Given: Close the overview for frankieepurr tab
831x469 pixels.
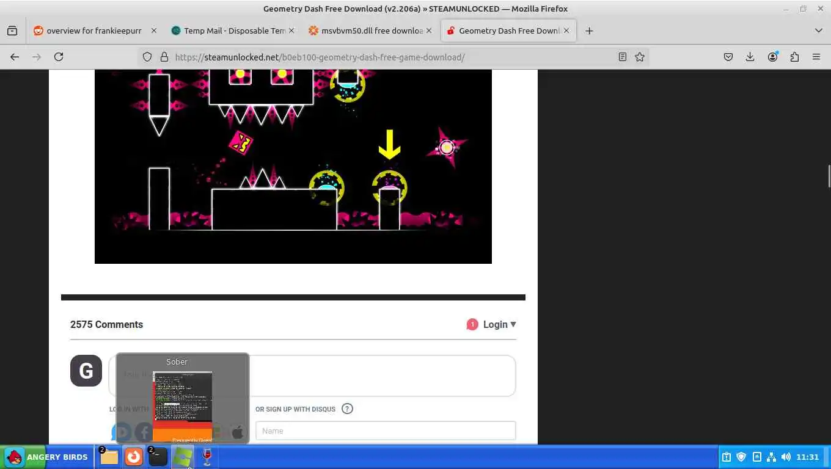Looking at the screenshot, I should pos(153,31).
